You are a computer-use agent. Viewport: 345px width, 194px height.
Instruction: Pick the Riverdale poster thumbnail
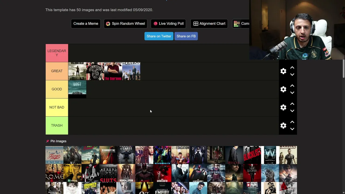point(162,155)
